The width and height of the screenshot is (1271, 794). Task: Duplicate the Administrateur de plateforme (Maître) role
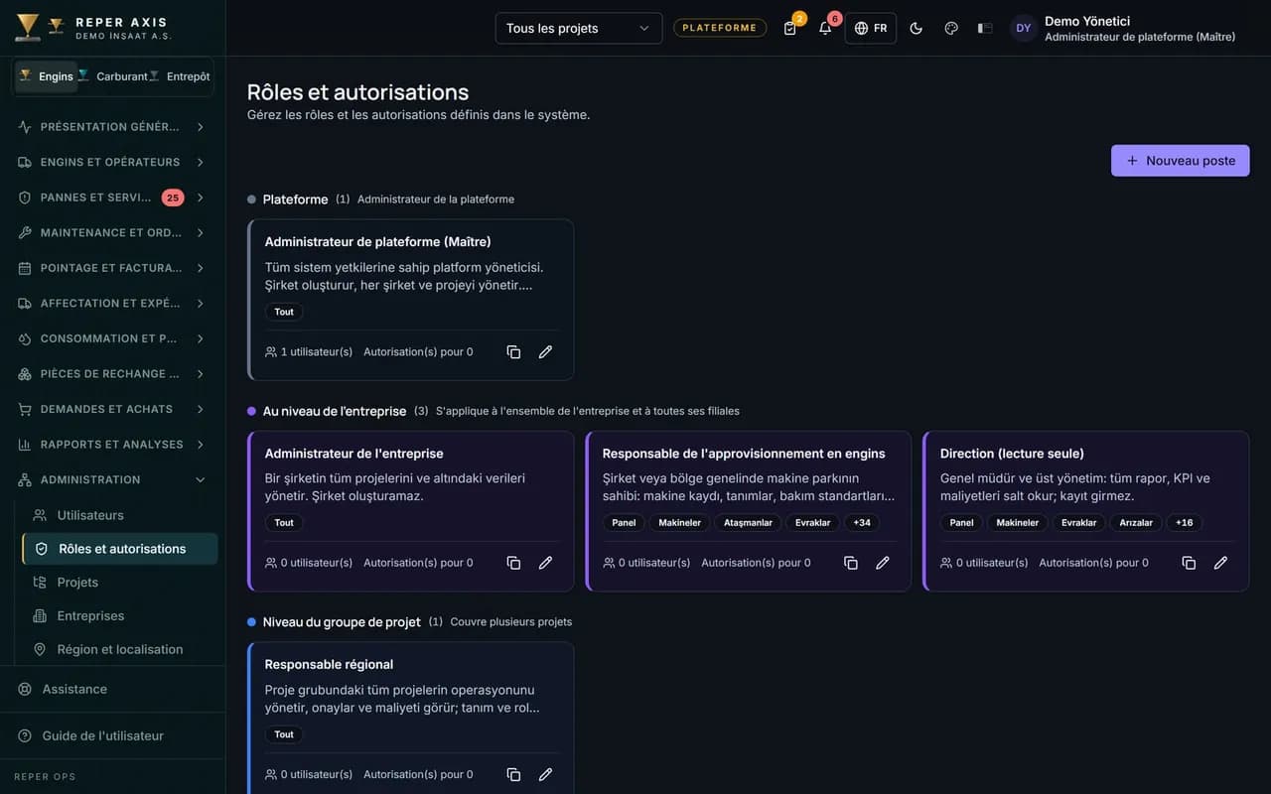point(513,352)
